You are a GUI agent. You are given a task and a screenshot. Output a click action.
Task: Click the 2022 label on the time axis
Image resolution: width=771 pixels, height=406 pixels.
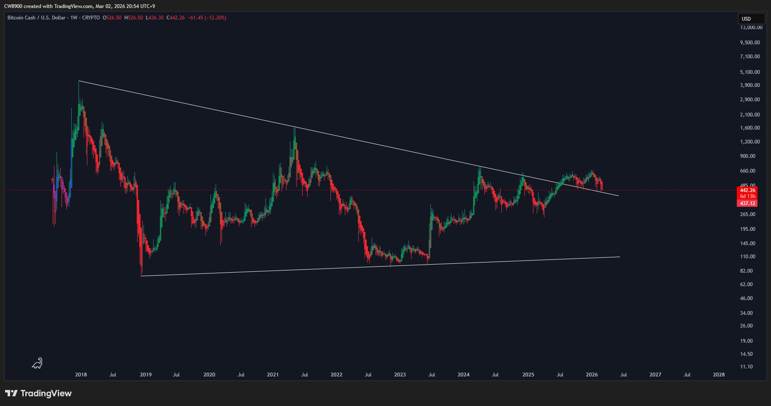(336, 375)
